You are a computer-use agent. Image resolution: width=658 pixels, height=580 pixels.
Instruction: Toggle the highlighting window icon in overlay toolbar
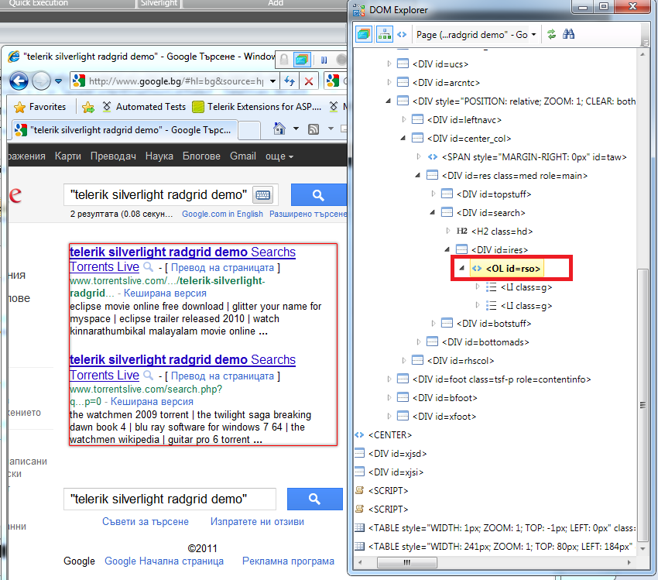pos(301,60)
